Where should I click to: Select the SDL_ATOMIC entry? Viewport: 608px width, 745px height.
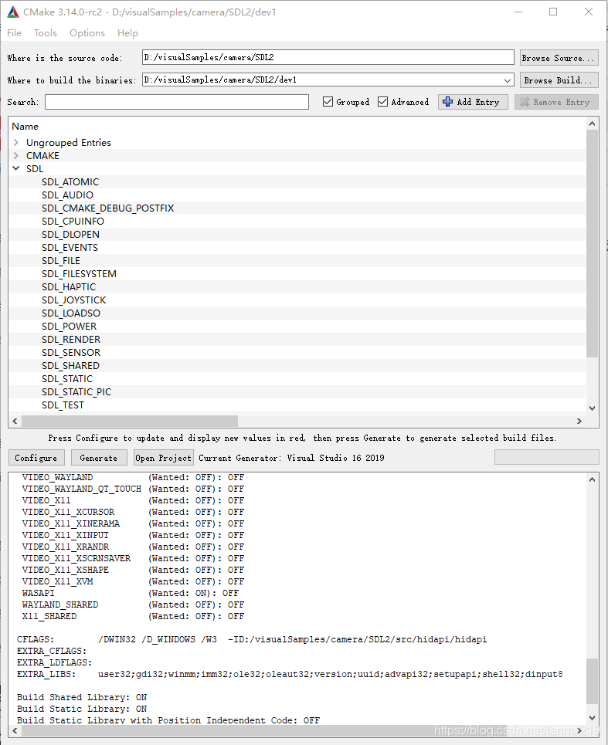[70, 182]
